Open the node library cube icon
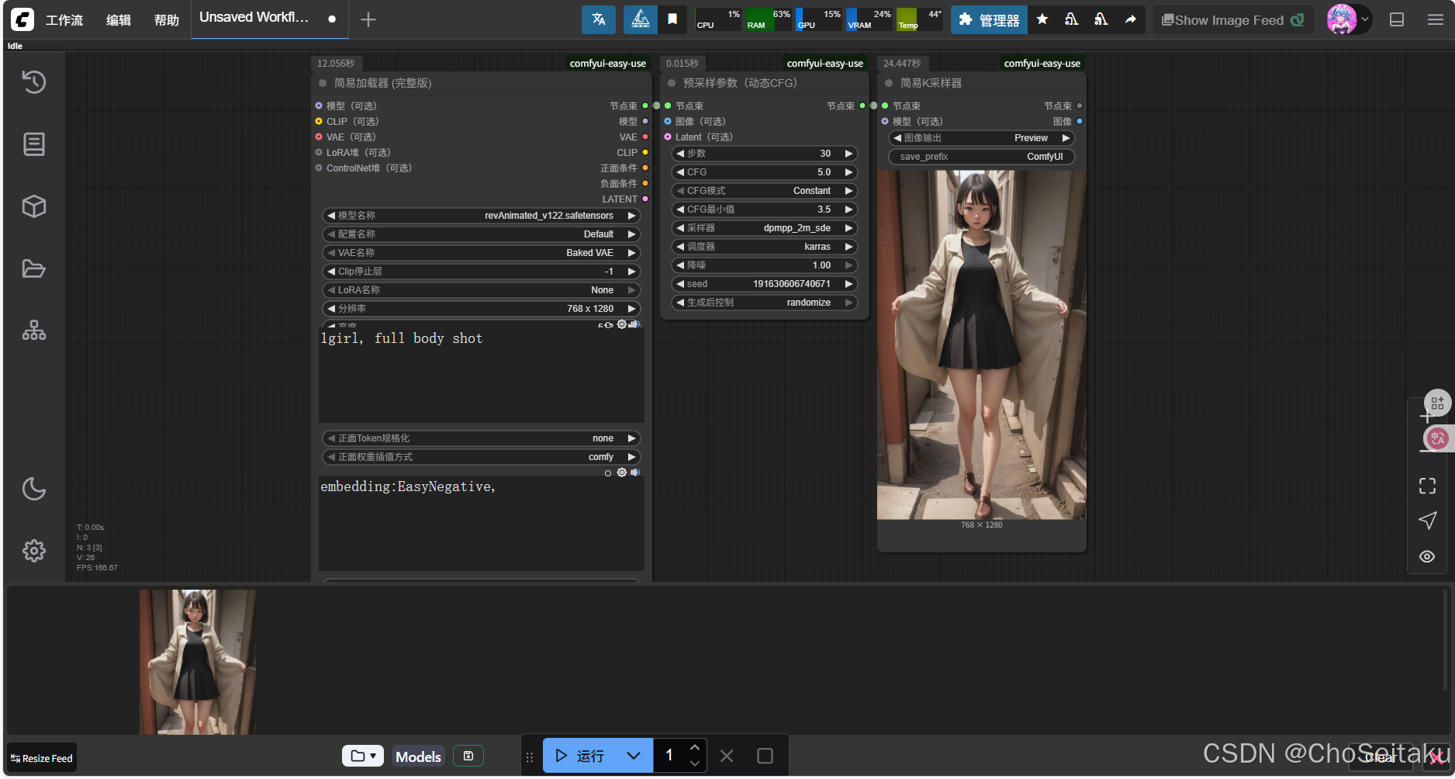 [33, 206]
